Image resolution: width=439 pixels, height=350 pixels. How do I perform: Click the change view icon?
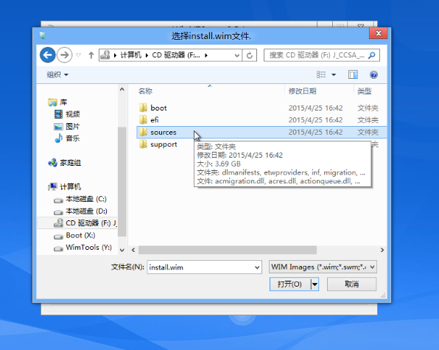(321, 74)
